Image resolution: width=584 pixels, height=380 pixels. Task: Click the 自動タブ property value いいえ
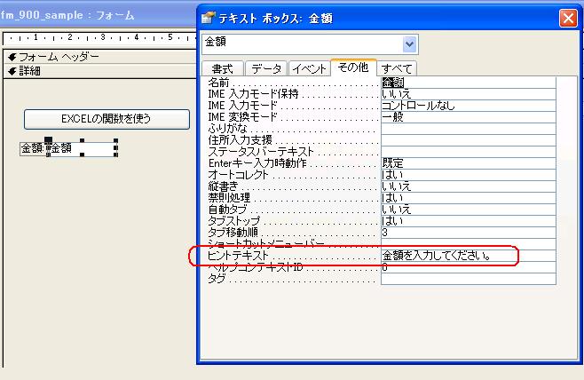coord(468,210)
